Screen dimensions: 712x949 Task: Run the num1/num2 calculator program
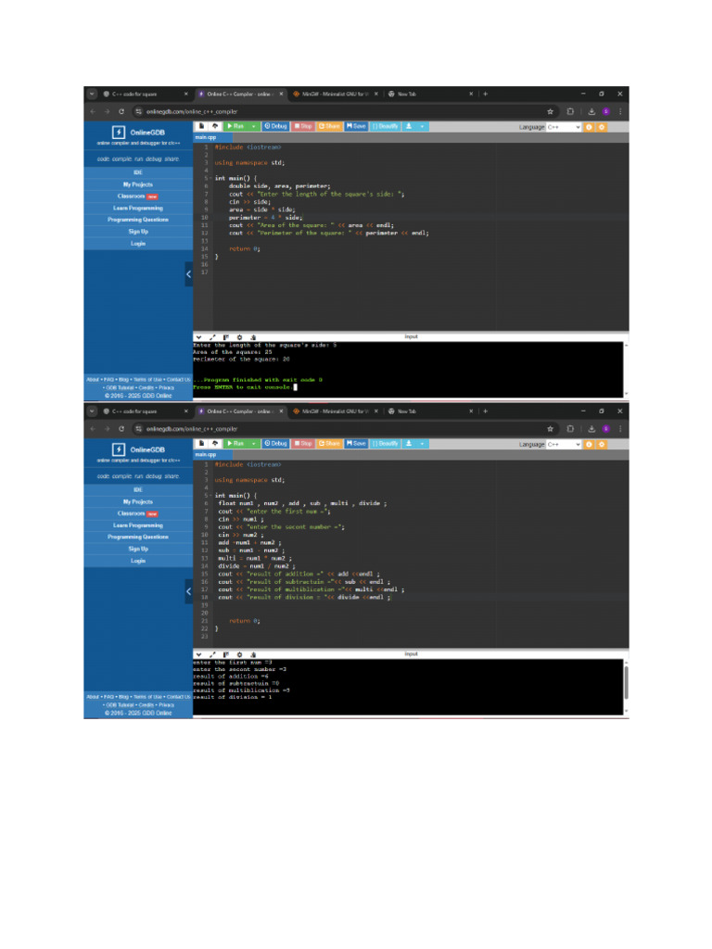(x=235, y=444)
